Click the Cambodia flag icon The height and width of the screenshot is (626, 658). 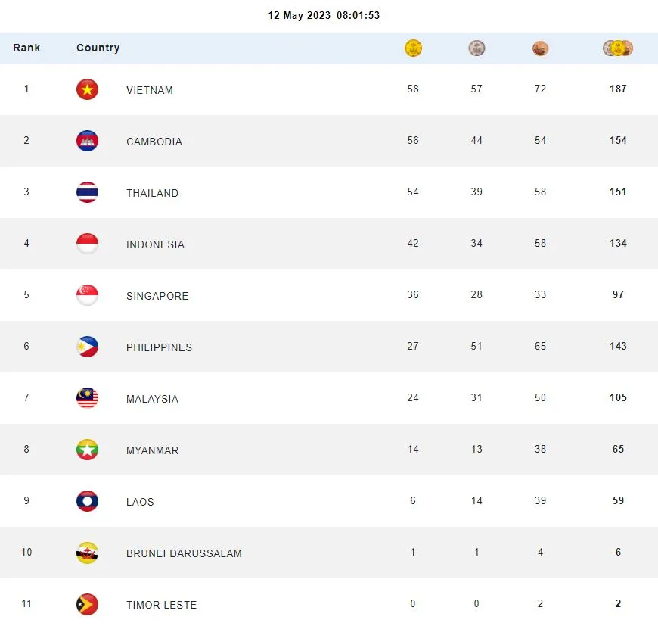click(87, 141)
